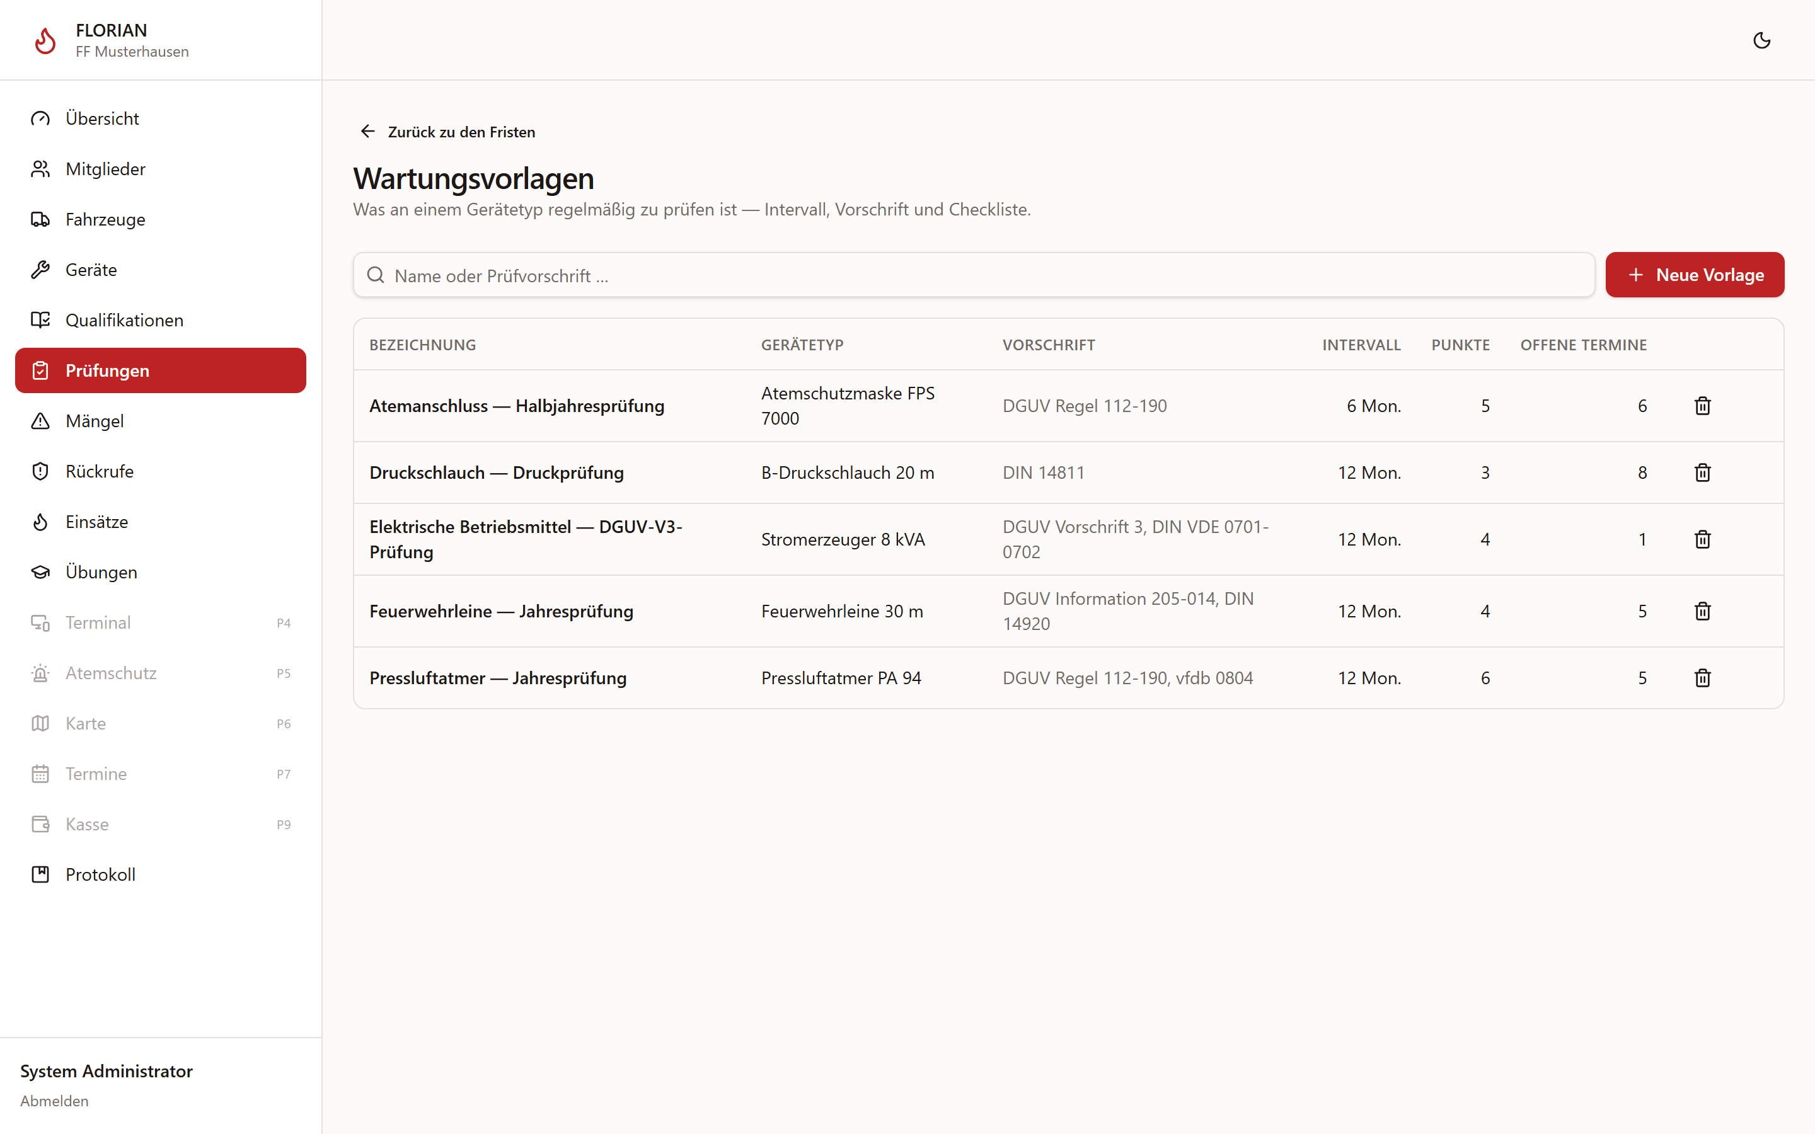
Task: Click the Neue Vorlage button
Action: click(x=1694, y=275)
